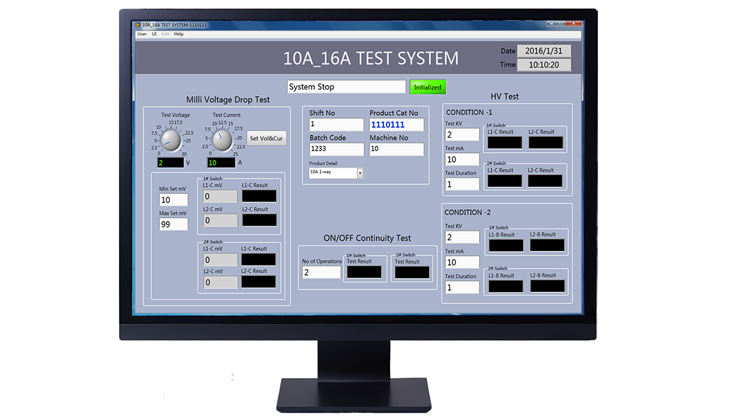This screenshot has width=742, height=417.
Task: Click the Test Voltage digital readout
Action: 170,163
